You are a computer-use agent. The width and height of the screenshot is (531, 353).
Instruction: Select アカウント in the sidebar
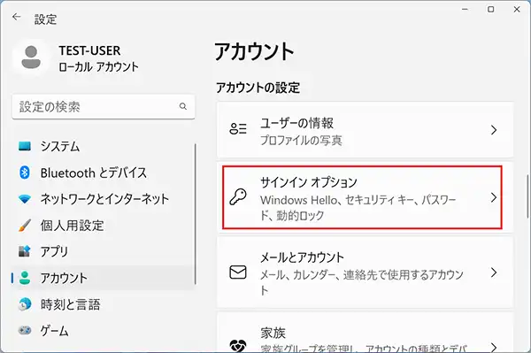pos(104,278)
